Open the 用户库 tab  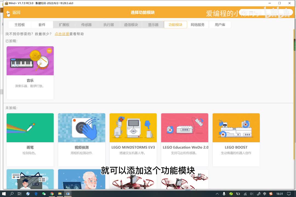(220, 25)
